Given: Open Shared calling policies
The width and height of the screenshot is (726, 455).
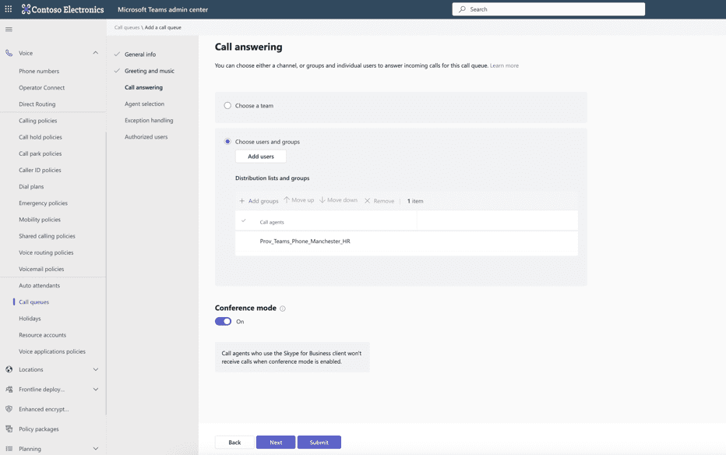Looking at the screenshot, I should click(47, 236).
